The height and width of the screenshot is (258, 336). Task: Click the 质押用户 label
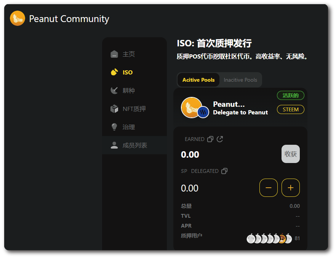tap(192, 236)
